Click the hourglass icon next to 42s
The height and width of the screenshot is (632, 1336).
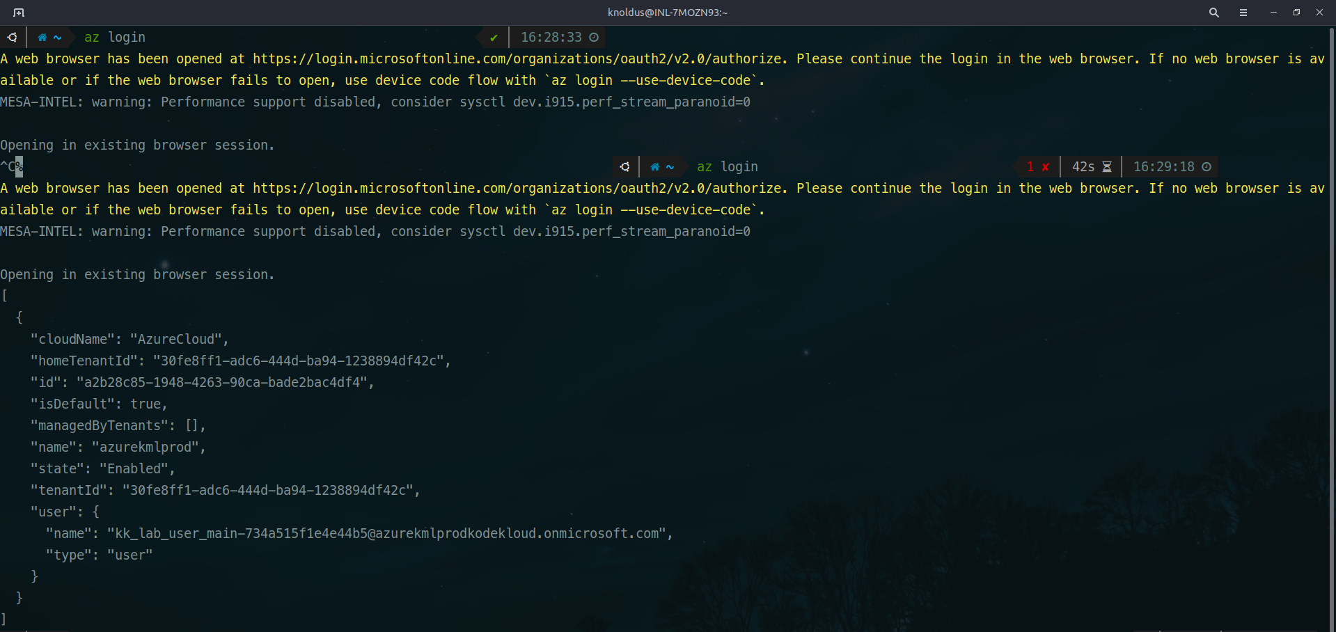coord(1107,167)
